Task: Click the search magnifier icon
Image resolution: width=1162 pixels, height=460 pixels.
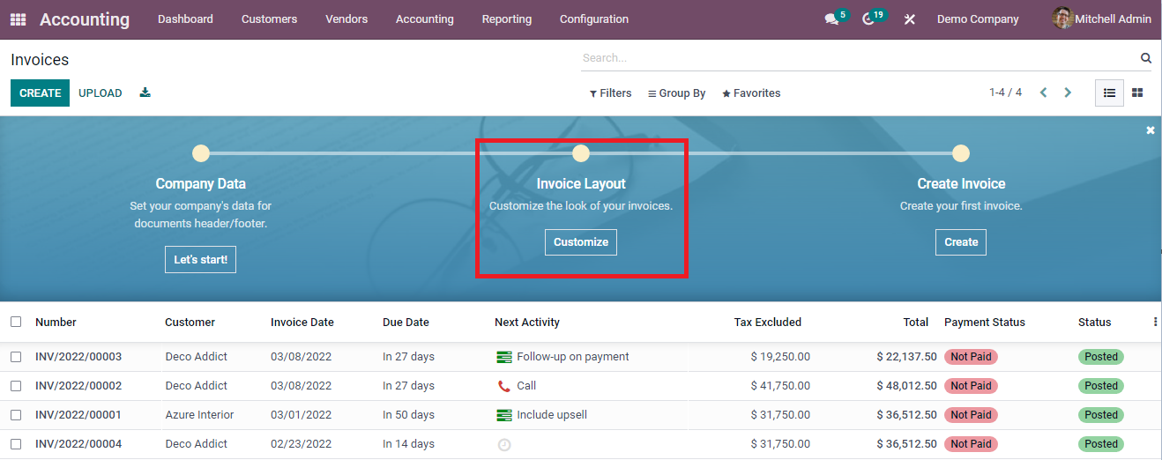Action: [x=1146, y=58]
